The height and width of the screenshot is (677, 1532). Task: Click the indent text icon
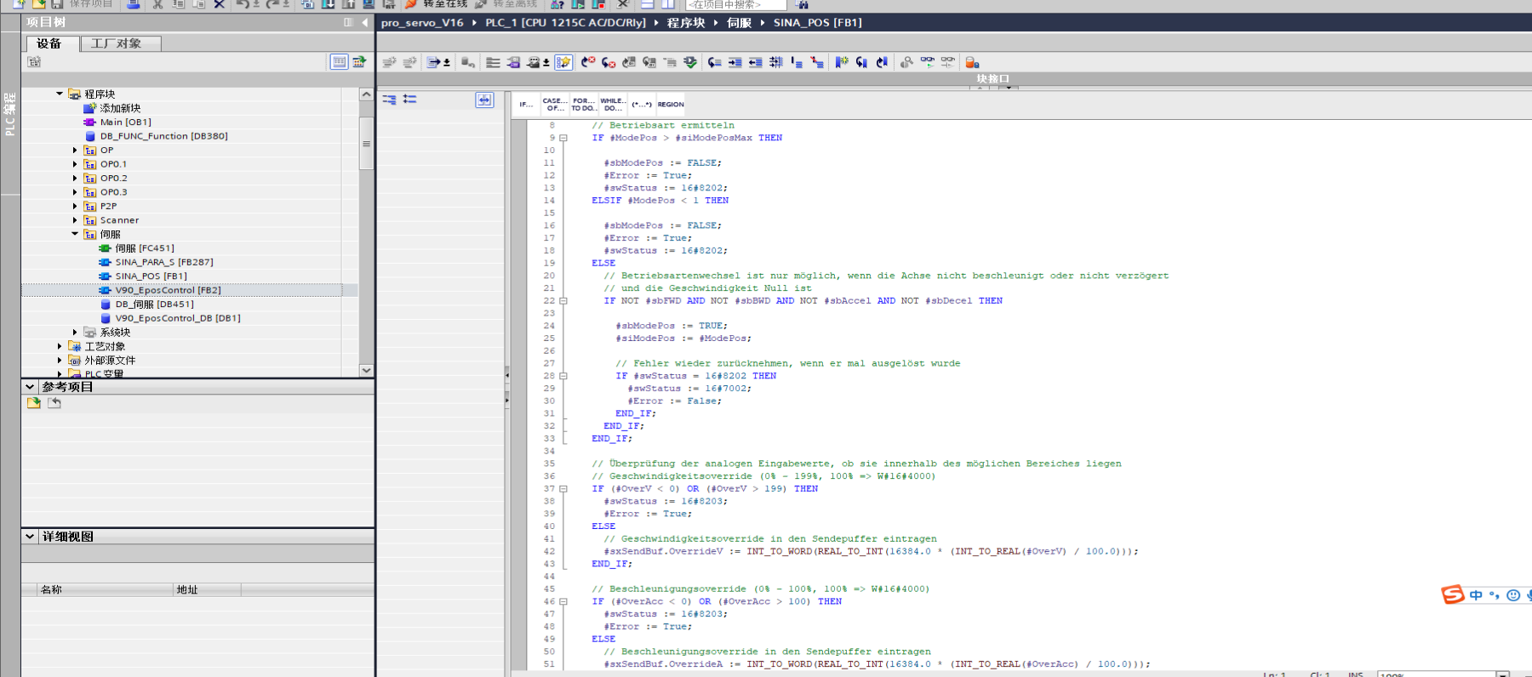click(735, 62)
